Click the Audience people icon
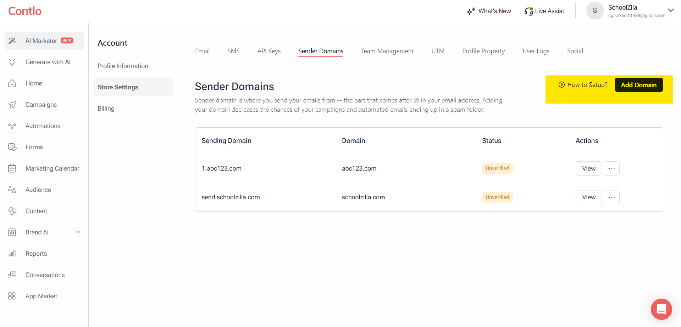This screenshot has width=681, height=327. (x=12, y=190)
